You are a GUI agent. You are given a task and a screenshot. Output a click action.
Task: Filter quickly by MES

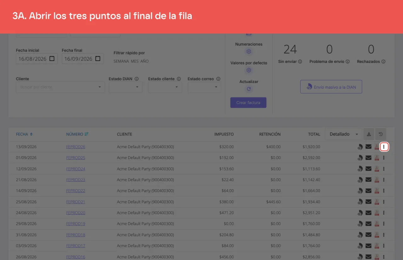tap(135, 61)
